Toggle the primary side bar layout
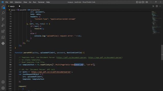 [137, 2]
